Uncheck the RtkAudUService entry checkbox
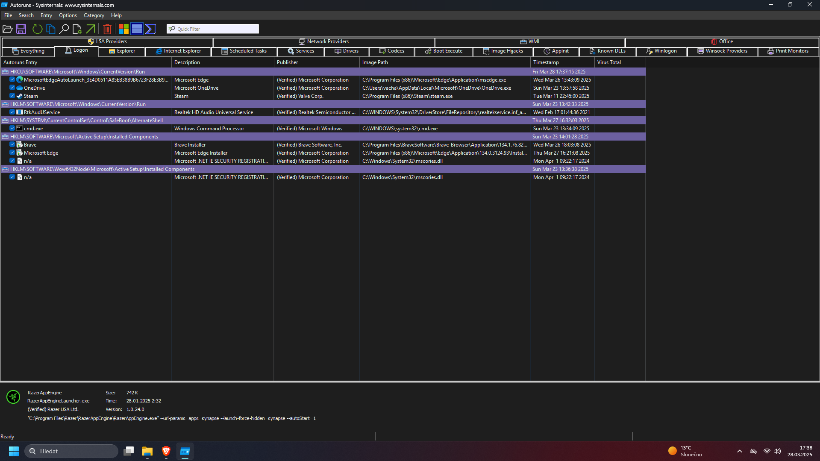Screen dimensions: 820x461 [12, 112]
